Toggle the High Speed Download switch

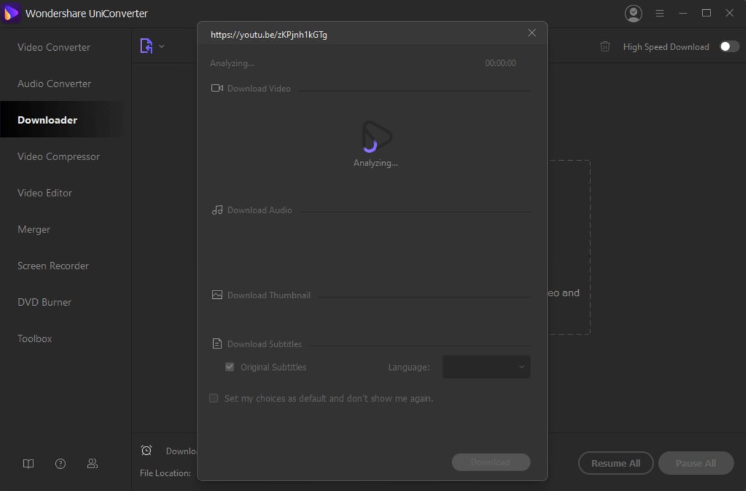[x=729, y=47]
